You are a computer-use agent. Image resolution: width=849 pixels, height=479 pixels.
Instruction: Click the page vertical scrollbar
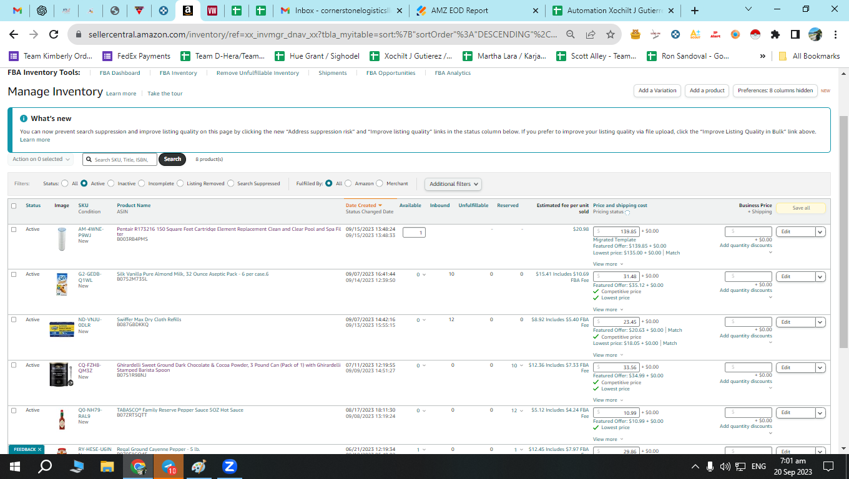843,231
